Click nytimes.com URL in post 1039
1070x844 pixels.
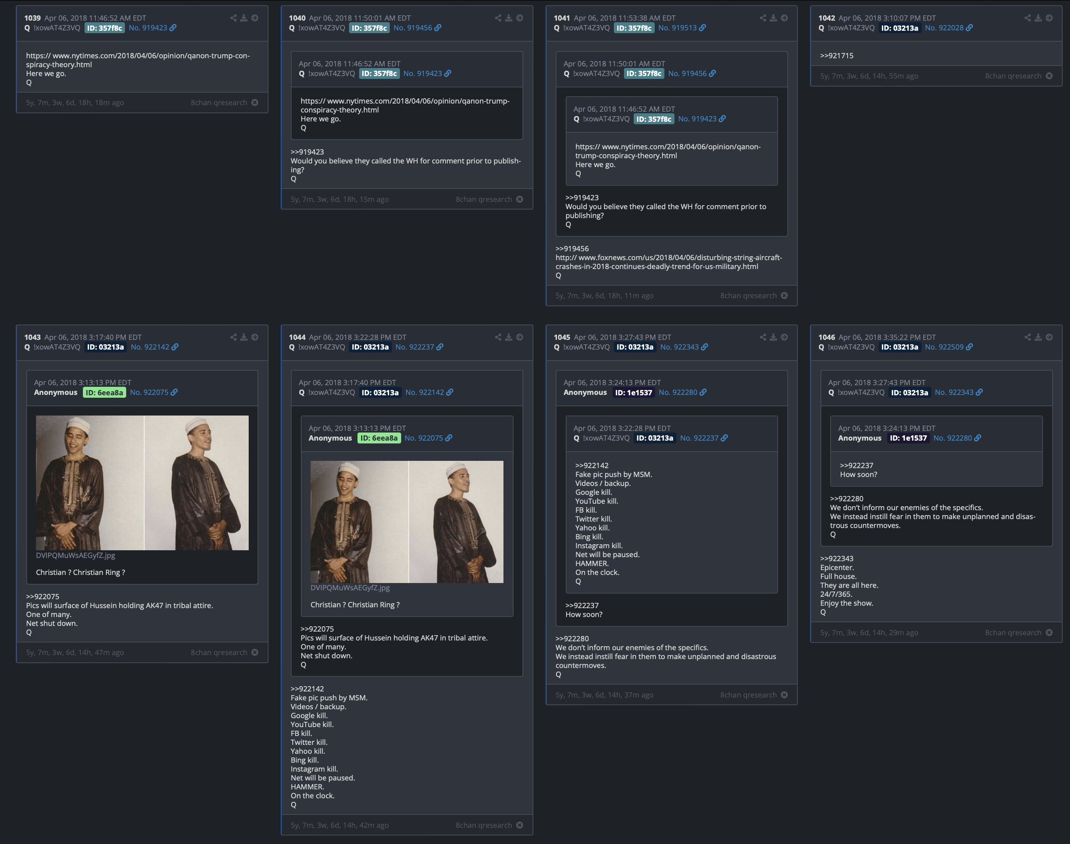tap(138, 60)
